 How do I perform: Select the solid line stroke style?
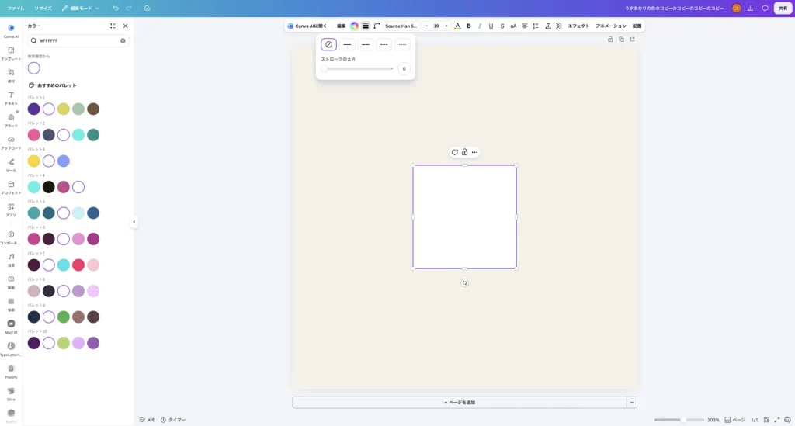click(x=347, y=44)
